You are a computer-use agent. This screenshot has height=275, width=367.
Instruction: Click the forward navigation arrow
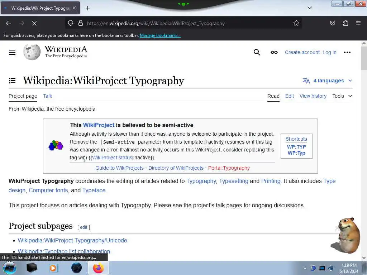pos(21,23)
